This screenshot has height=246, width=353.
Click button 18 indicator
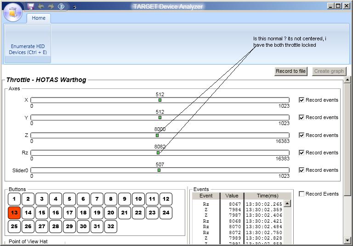83,213
